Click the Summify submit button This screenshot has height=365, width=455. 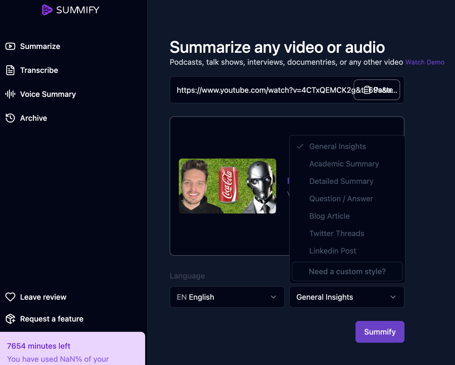point(380,332)
